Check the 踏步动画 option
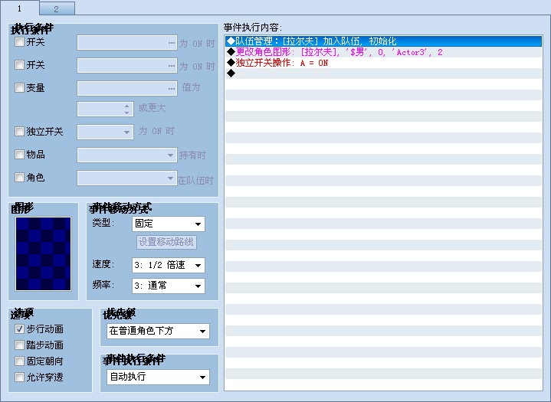The width and height of the screenshot is (551, 402). (19, 345)
